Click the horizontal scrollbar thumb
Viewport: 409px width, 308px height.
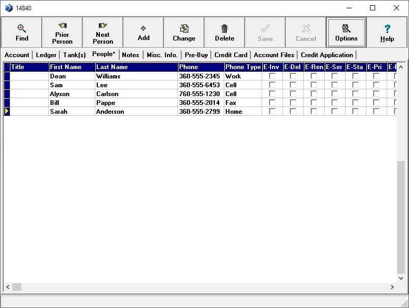click(x=17, y=287)
